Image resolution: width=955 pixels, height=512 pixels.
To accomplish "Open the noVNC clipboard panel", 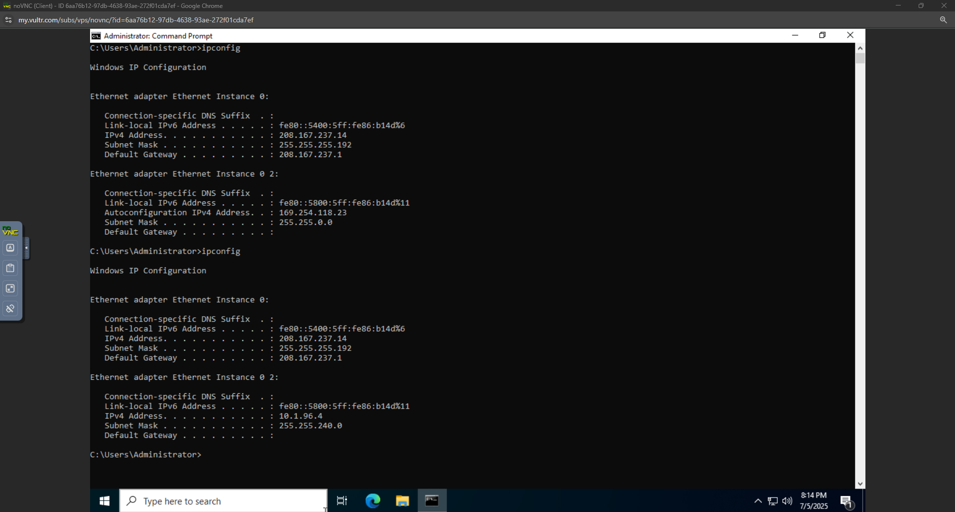I will [x=10, y=268].
